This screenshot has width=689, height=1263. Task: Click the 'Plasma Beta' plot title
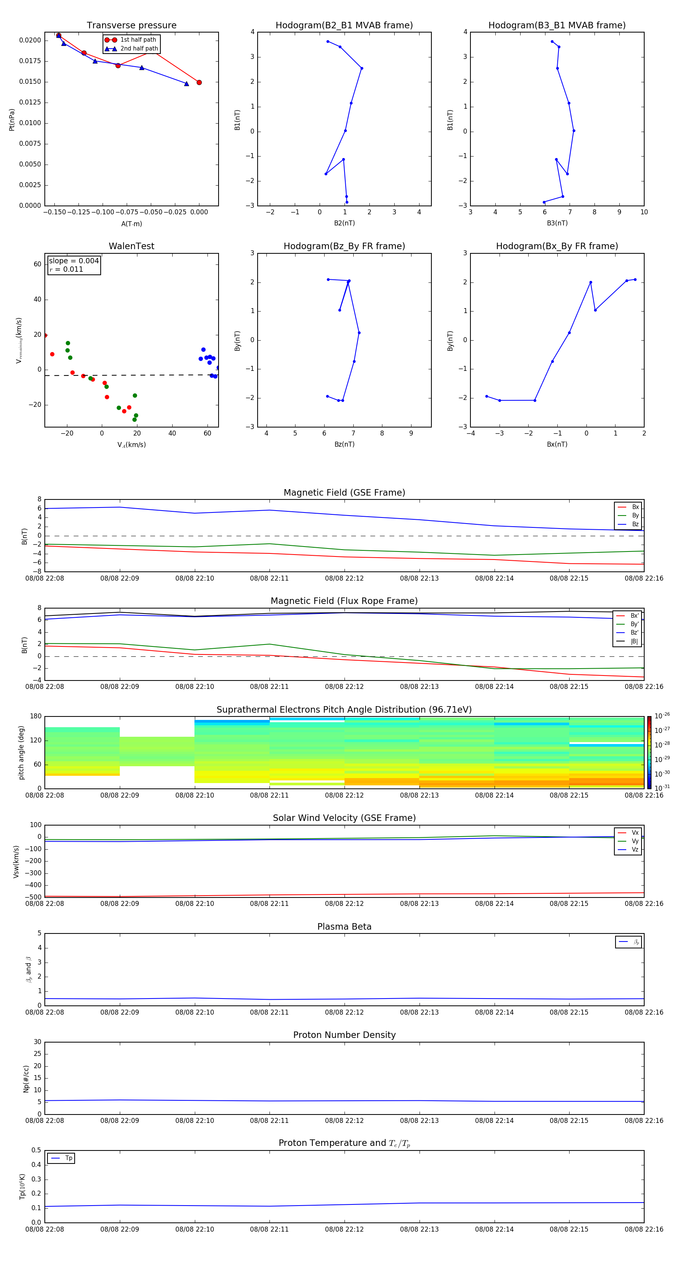pos(344,927)
